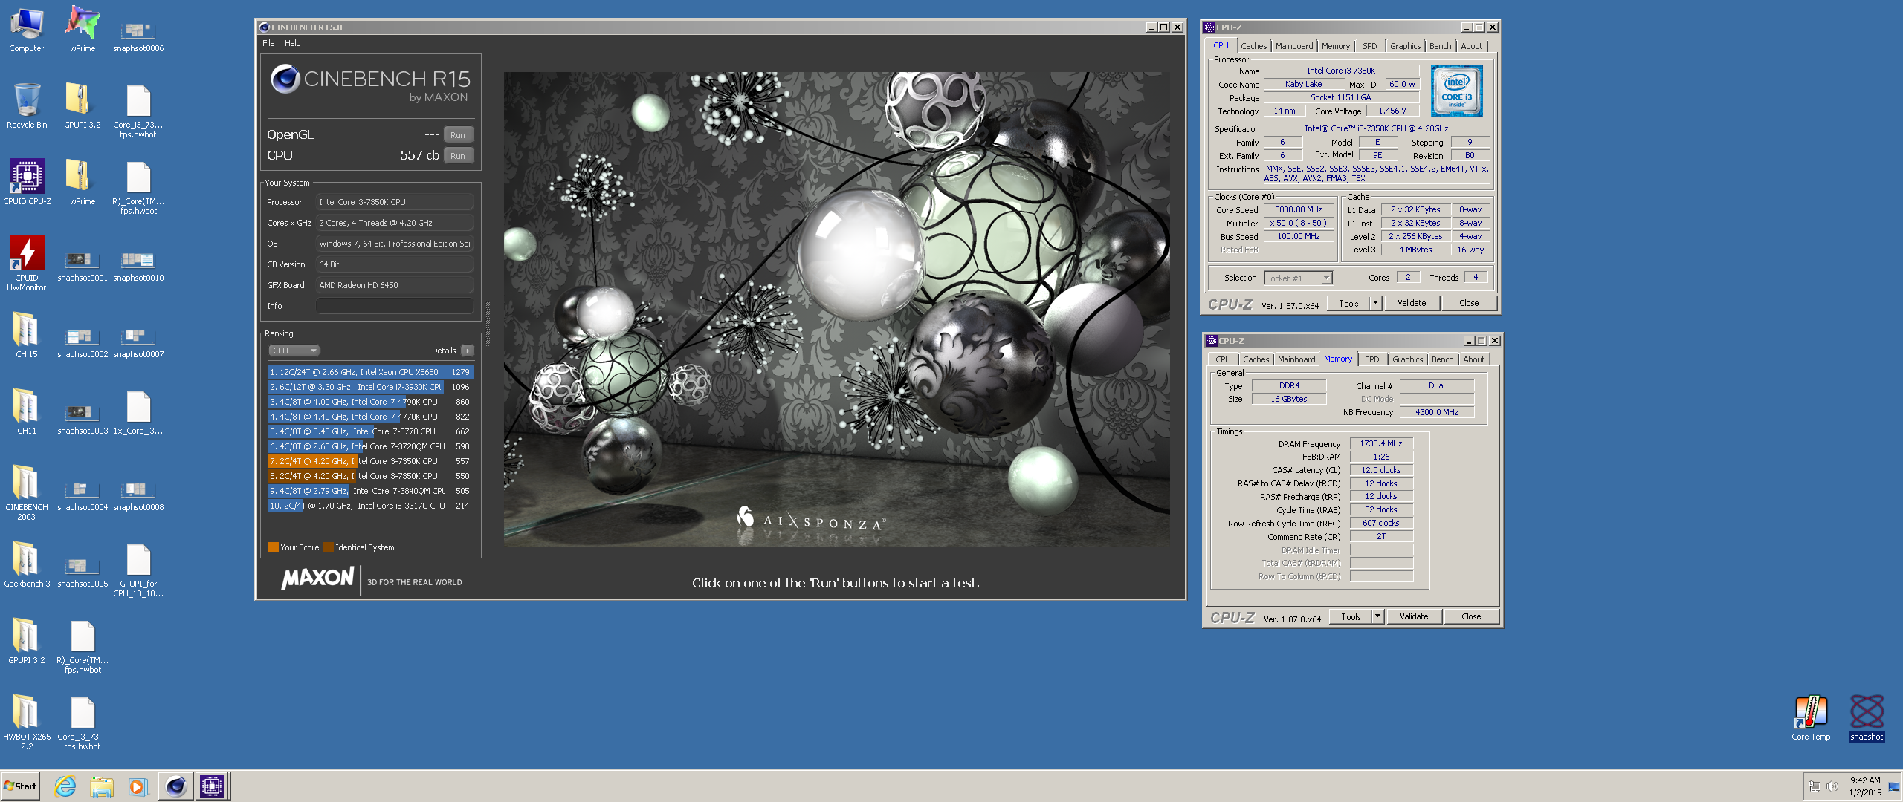Screen dimensions: 1903x802
Task: Click the AIXSPONZA rendered scene image
Action: [836, 310]
